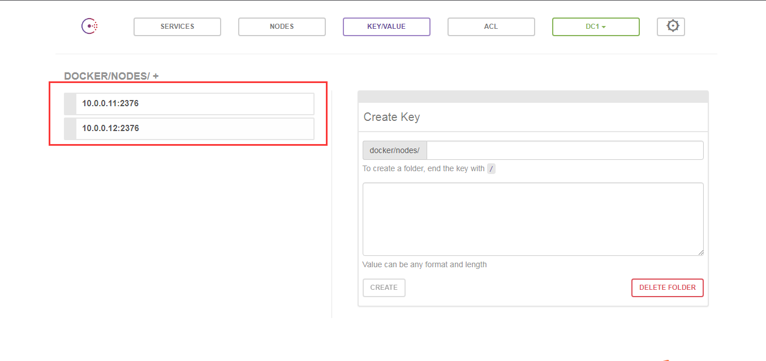The image size is (766, 361).
Task: Click the Create Key panel heading
Action: (x=391, y=118)
